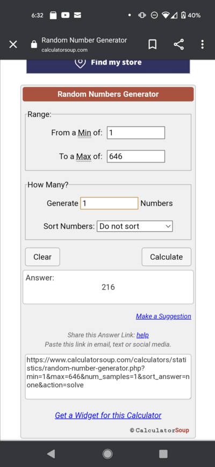Open the share icon in toolbar

click(179, 45)
